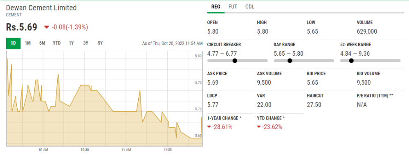Screen dimensions: 409x156
Task: Switch chart to 3Y range
Action: click(x=86, y=43)
